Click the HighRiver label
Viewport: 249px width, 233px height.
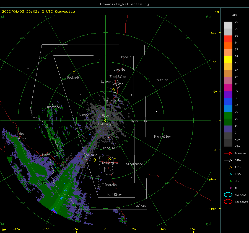pos(115,194)
